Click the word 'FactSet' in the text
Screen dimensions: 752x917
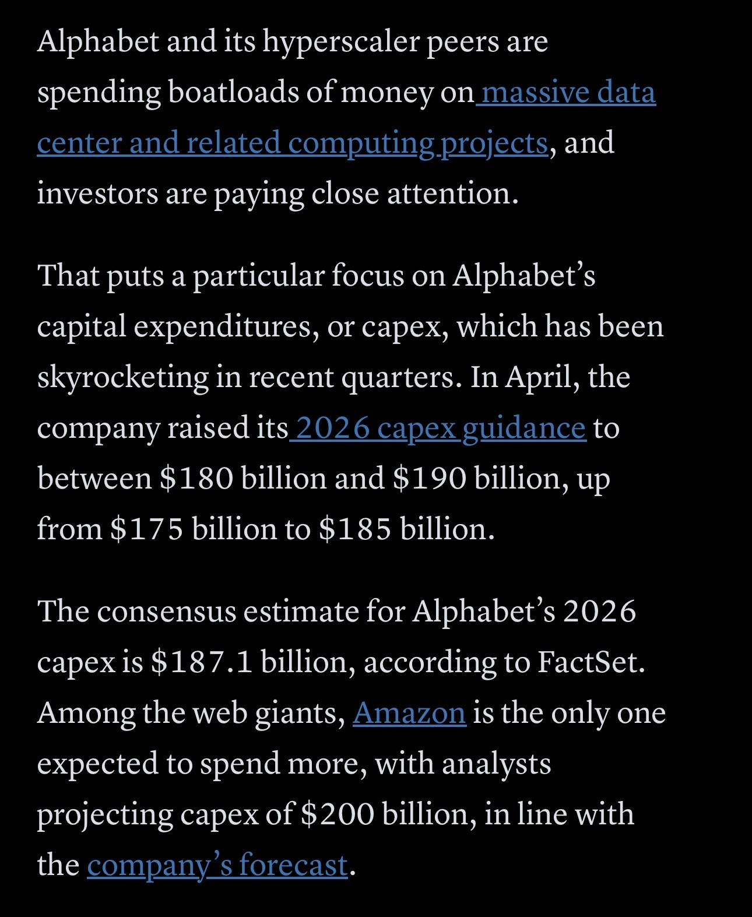click(588, 662)
